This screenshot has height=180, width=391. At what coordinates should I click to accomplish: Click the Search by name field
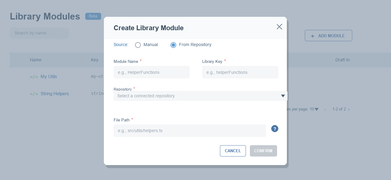click(x=39, y=33)
